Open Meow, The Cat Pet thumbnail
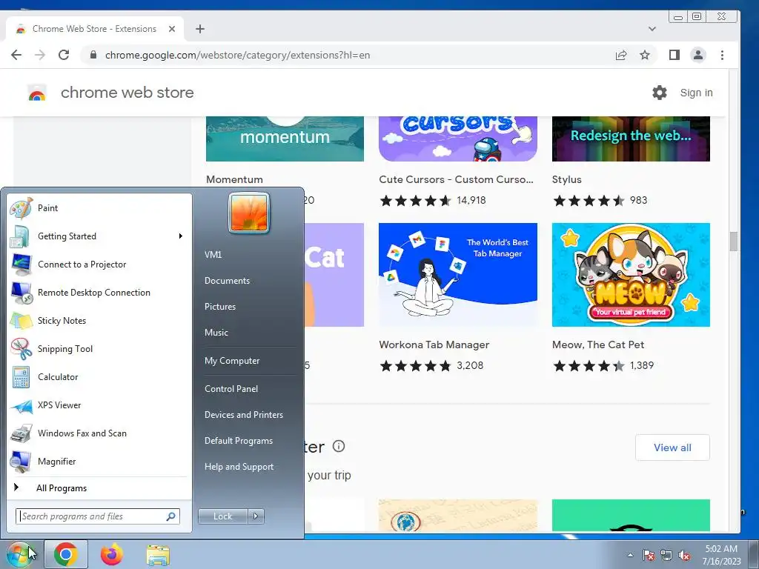Viewport: 759px width, 569px height. [x=631, y=274]
